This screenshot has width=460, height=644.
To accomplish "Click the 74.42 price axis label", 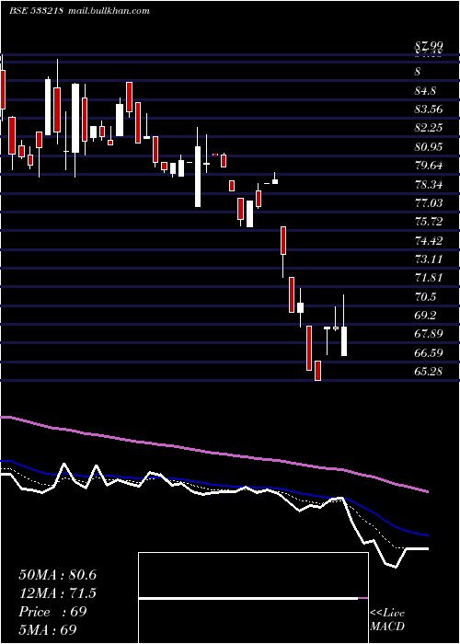I will (x=429, y=240).
